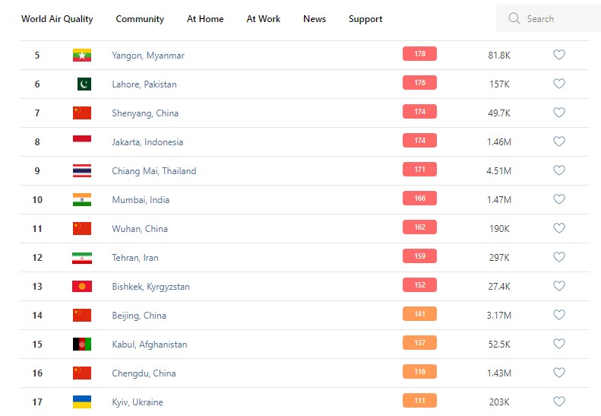The height and width of the screenshot is (416, 601).
Task: Open the Shenyang, China city link
Action: (145, 113)
